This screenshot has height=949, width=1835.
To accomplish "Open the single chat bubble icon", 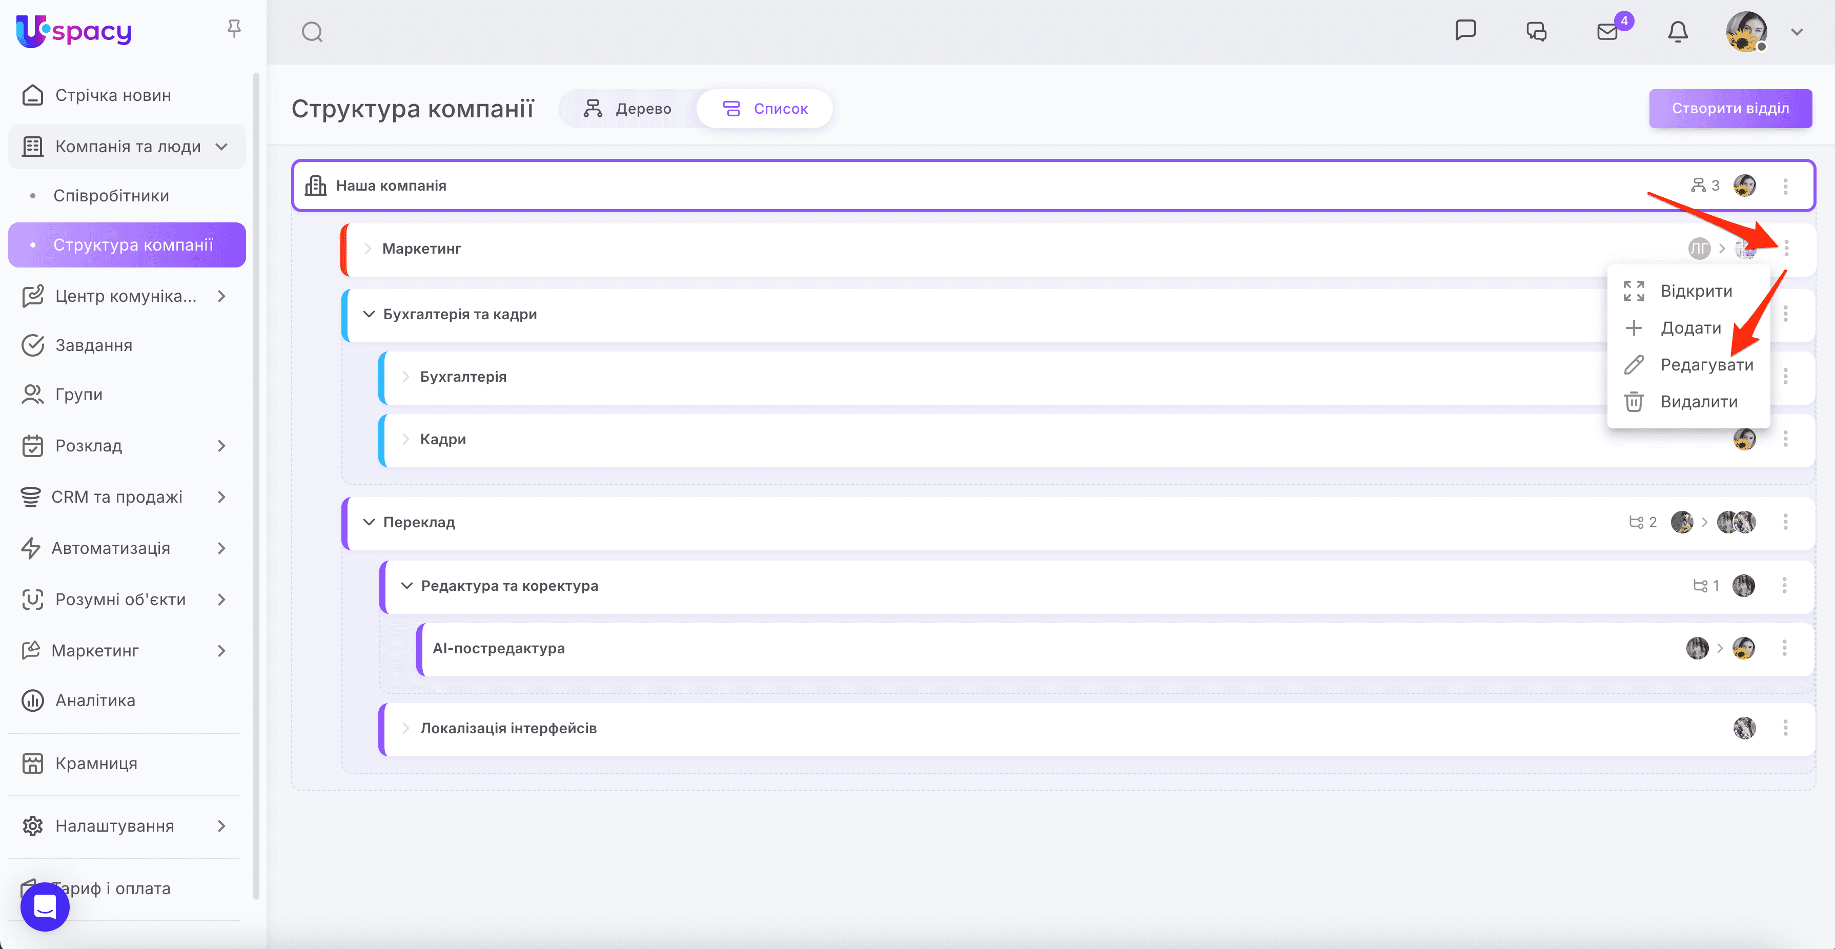I will 1465,31.
